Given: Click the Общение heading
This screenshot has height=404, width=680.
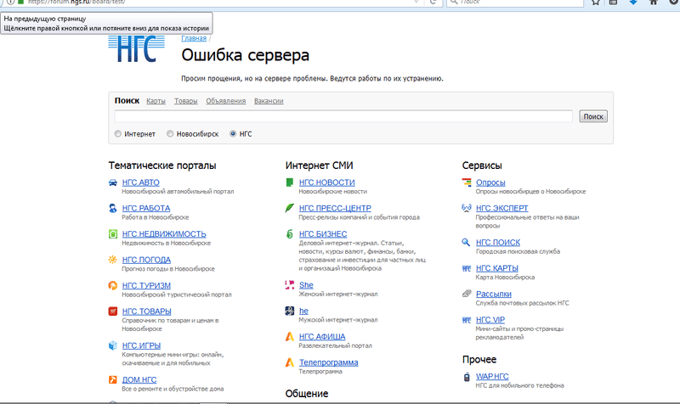Looking at the screenshot, I should pos(307,394).
